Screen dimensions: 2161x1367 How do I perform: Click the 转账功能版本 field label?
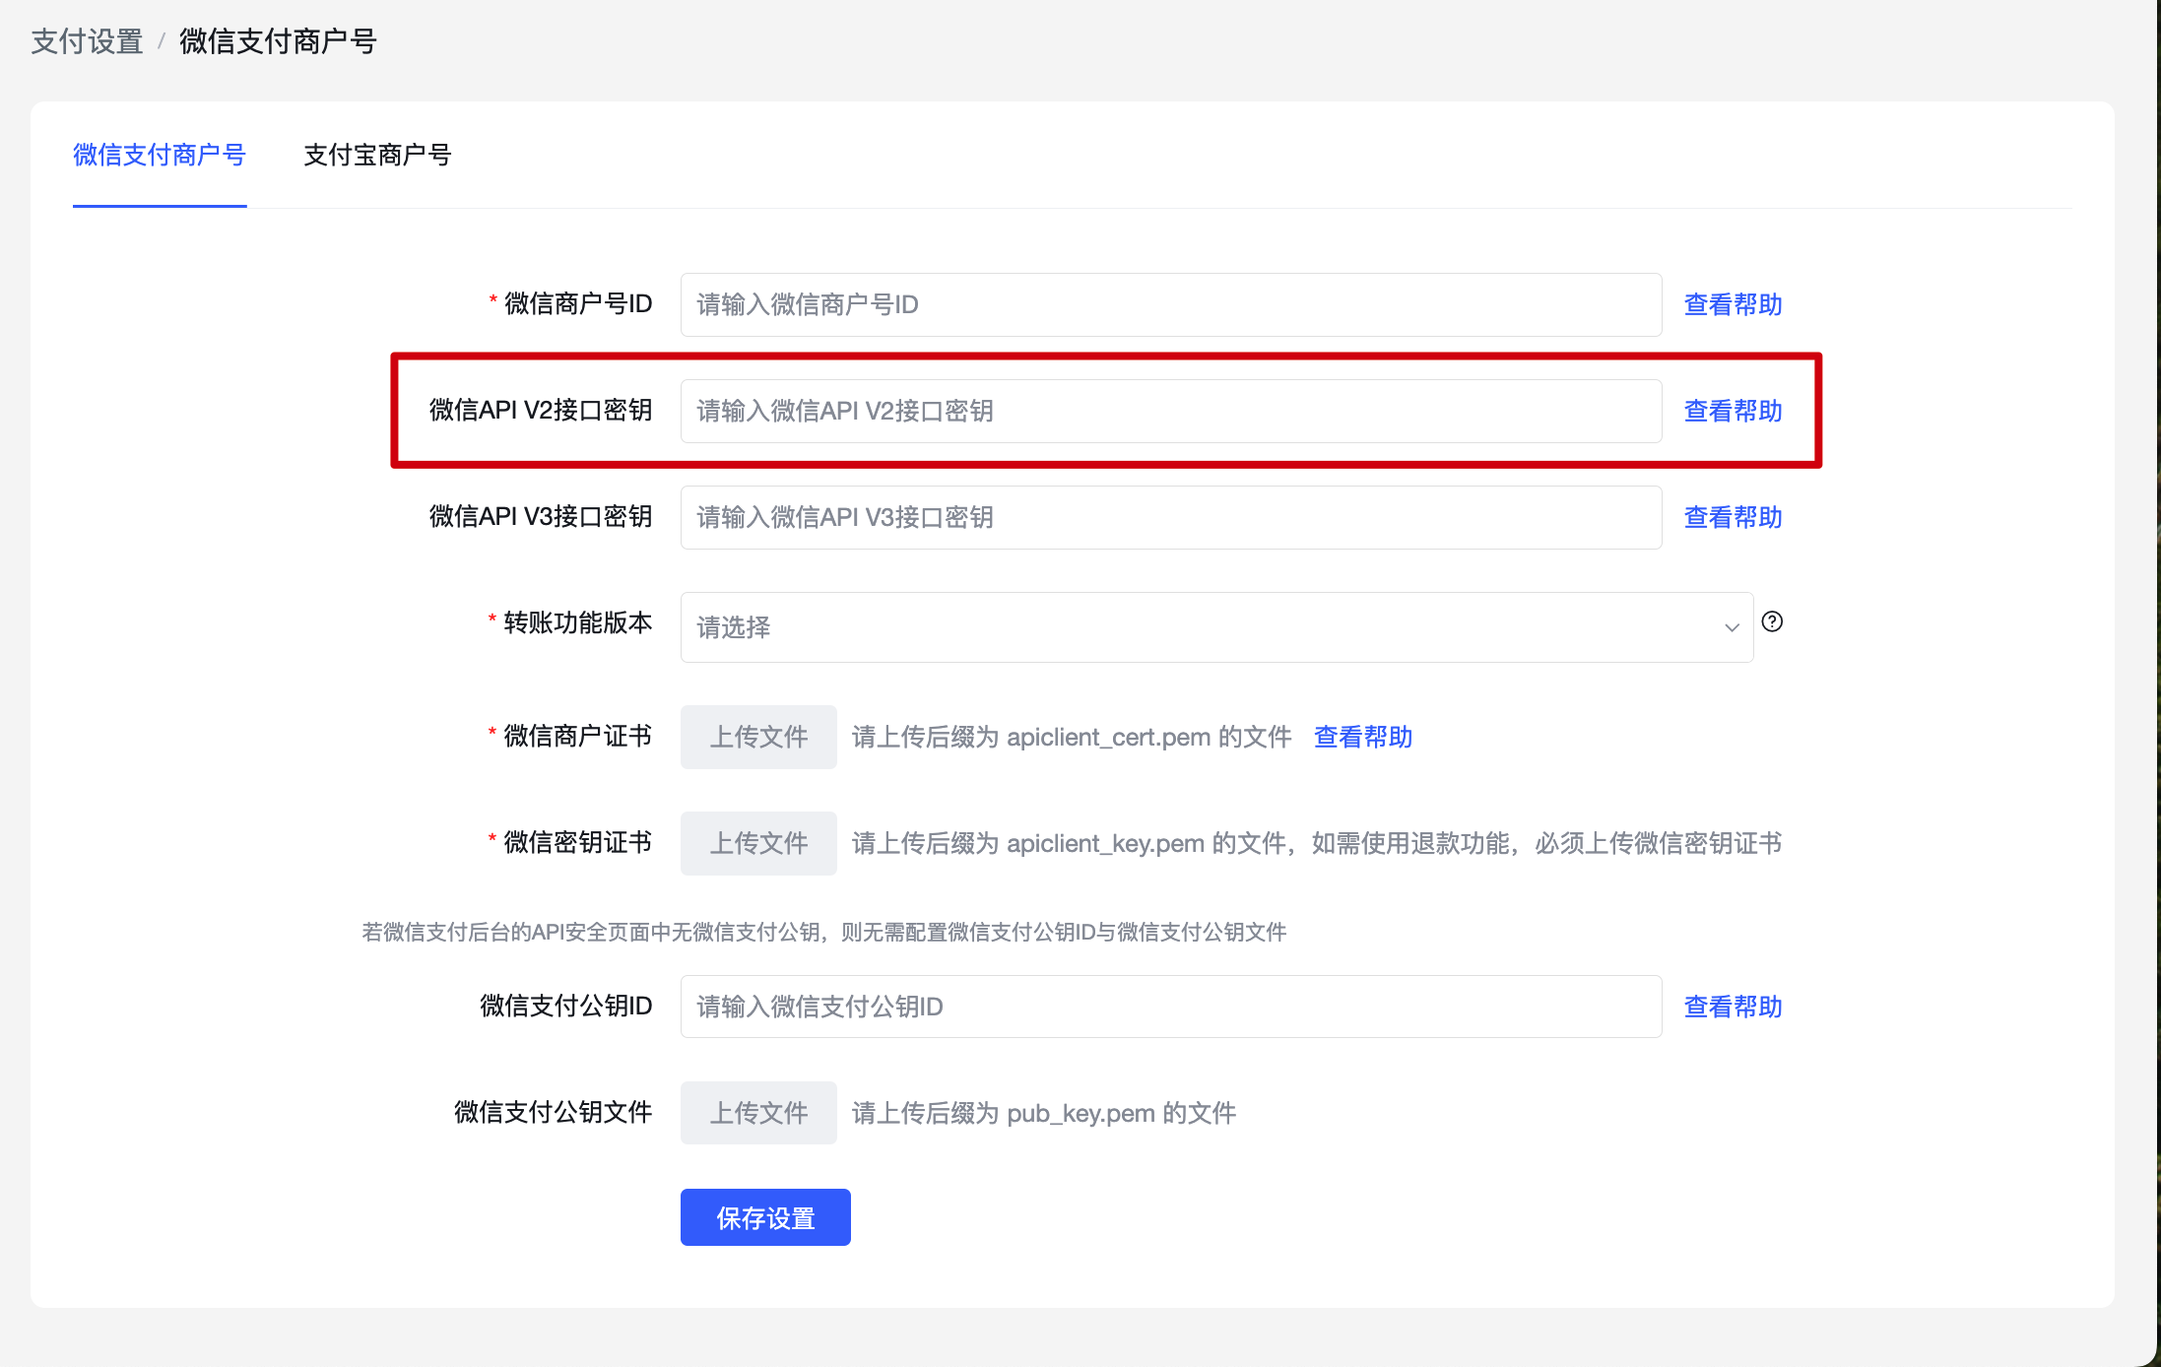point(577,622)
